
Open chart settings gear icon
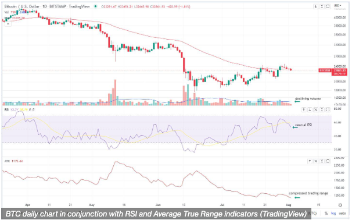pyautogui.click(x=340, y=205)
